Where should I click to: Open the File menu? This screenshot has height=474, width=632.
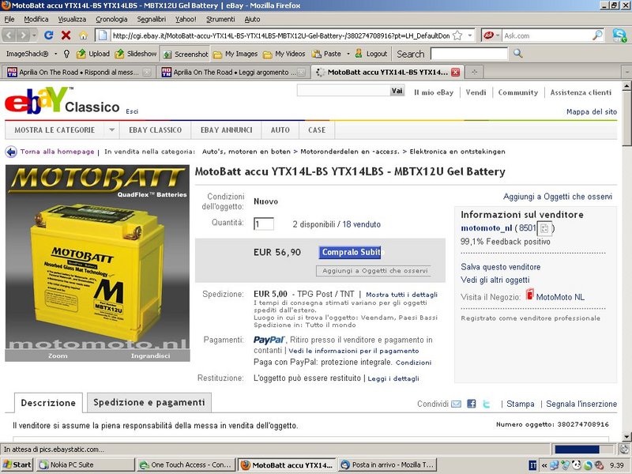pos(9,19)
